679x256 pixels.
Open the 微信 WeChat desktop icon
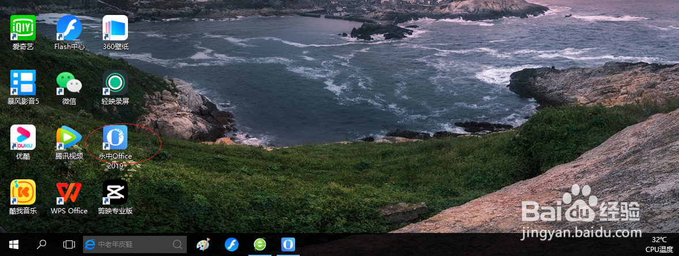[x=69, y=88]
